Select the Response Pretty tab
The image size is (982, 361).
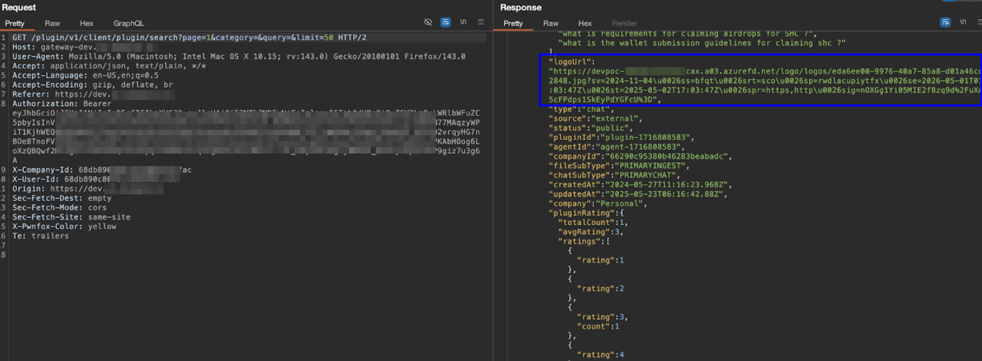pos(513,23)
